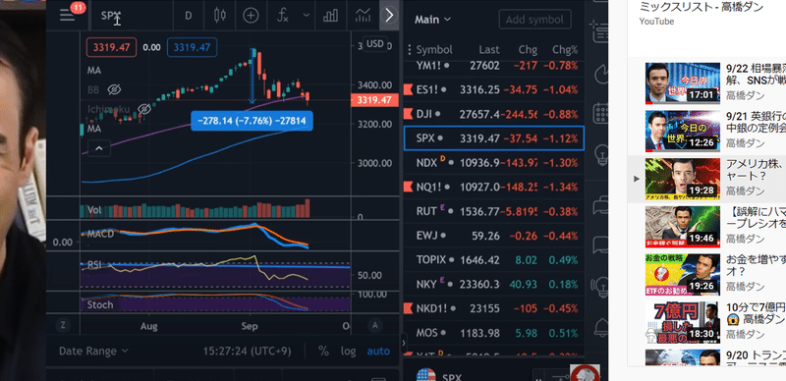The width and height of the screenshot is (786, 381).
Task: Open the Date Range dropdown
Action: pos(93,352)
